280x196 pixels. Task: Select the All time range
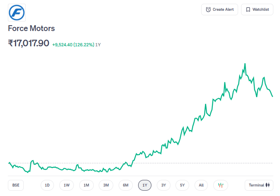[x=201, y=185]
